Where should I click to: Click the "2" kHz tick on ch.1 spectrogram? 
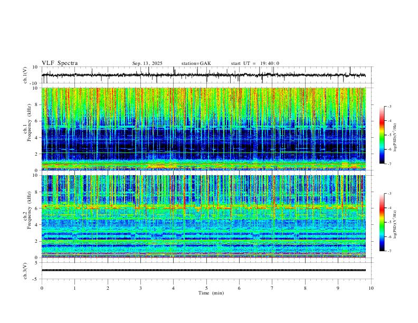click(x=36, y=154)
